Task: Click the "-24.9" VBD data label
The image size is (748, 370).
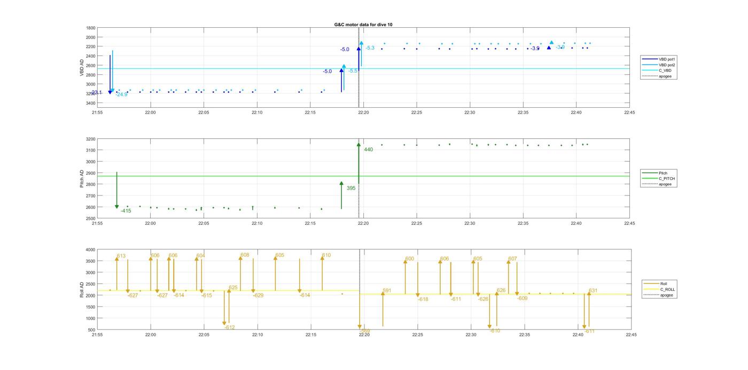Action: pos(122,95)
